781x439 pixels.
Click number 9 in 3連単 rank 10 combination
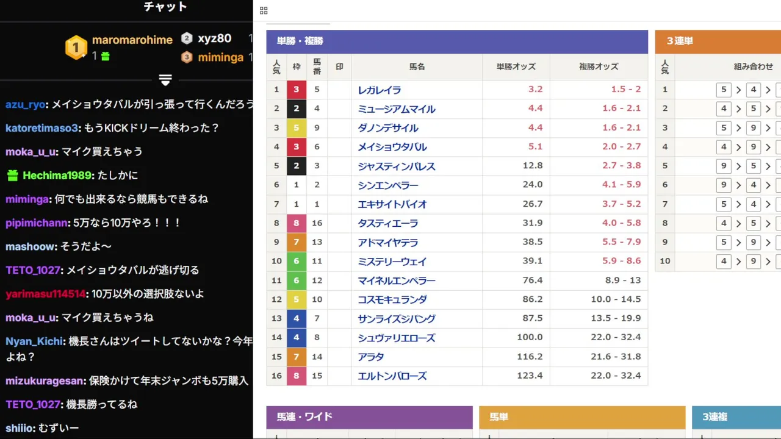754,262
